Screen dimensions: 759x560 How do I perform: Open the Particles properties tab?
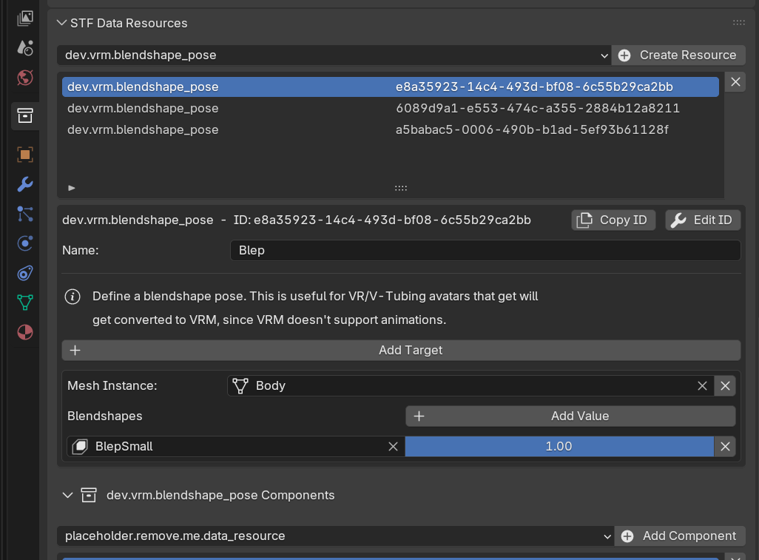[25, 214]
